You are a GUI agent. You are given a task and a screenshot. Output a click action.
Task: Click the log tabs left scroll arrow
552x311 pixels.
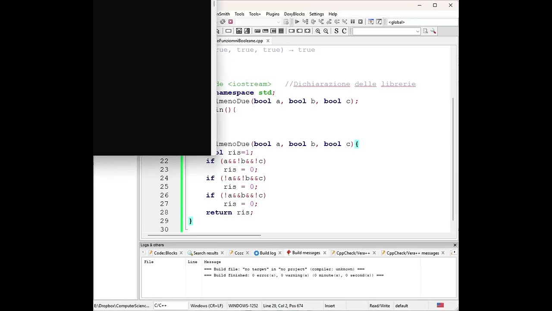pos(143,253)
